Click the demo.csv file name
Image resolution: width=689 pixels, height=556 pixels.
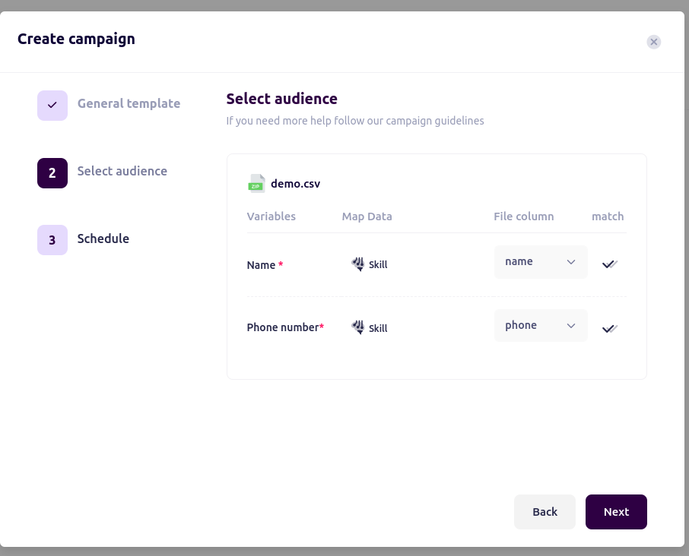(295, 184)
